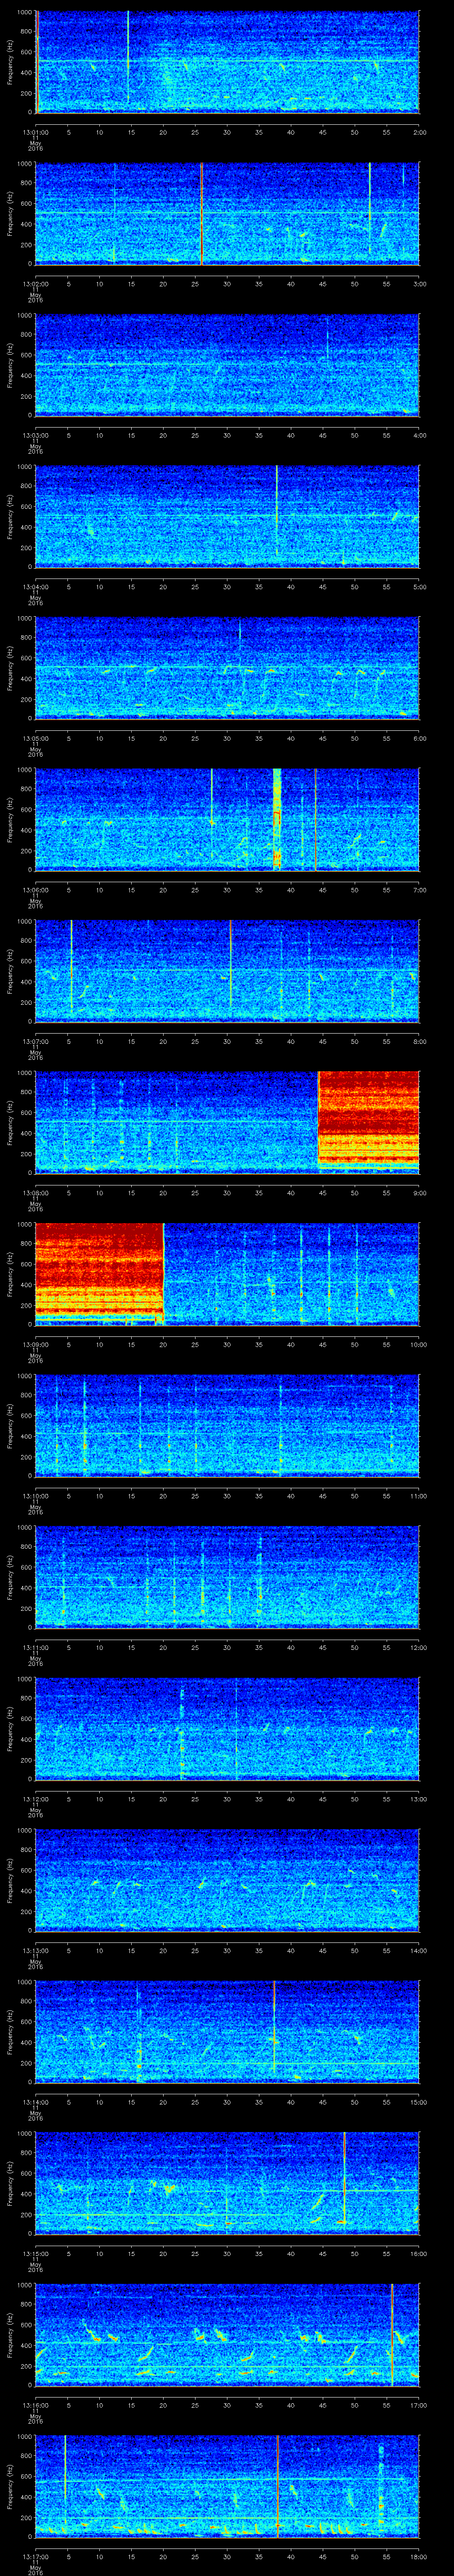Select the spectrogram panel beginning at 13:10:00
The width and height of the screenshot is (454, 2576).
tap(227, 1426)
